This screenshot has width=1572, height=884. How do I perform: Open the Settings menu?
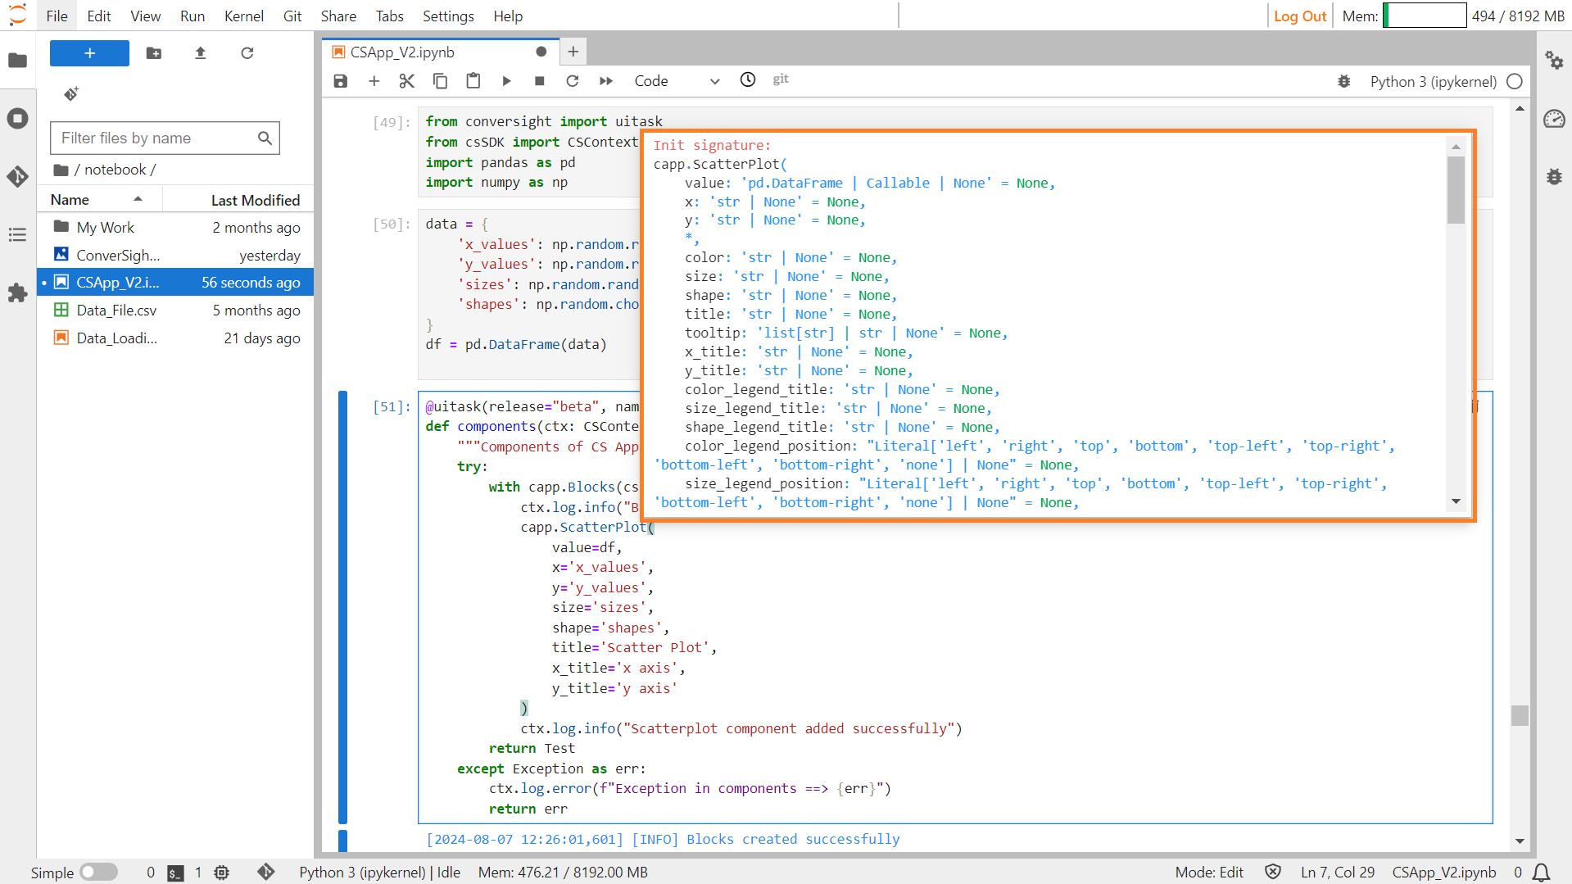448,16
